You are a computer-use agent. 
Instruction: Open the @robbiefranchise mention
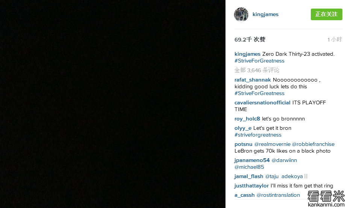click(x=313, y=144)
